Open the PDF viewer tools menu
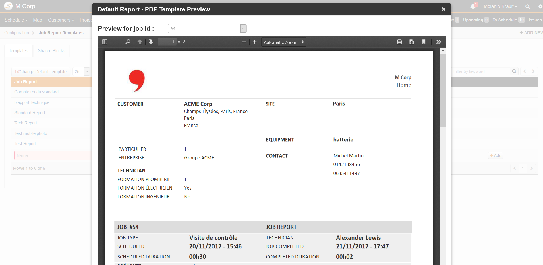The height and width of the screenshot is (265, 543). coord(439,42)
